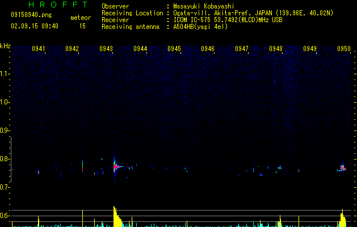Click the 0942 time marker

tap(72, 49)
